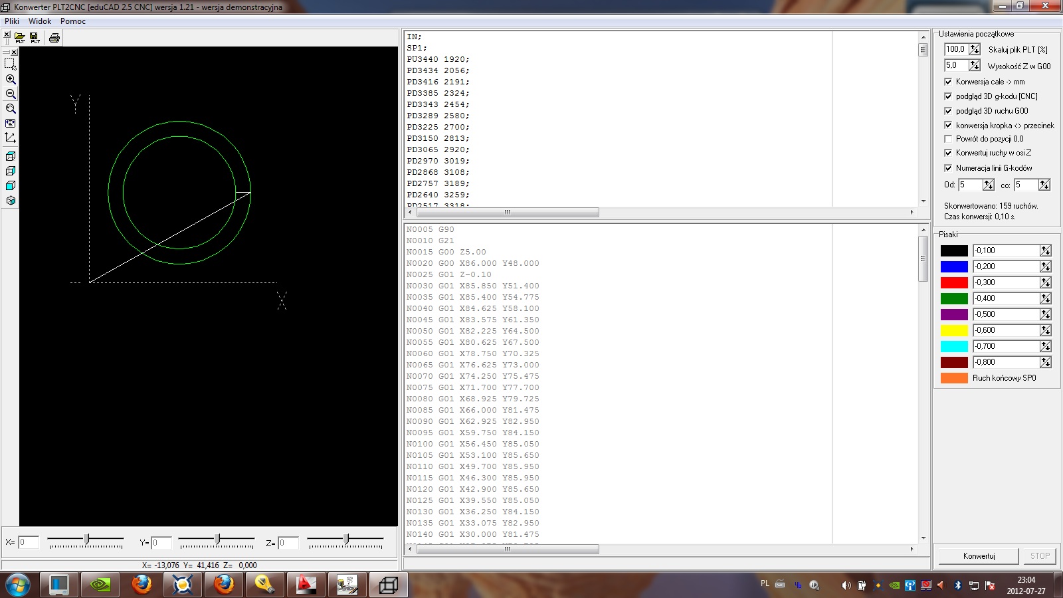Screen dimensions: 1063x598
Task: Open the Pliki menu
Action: (12, 21)
